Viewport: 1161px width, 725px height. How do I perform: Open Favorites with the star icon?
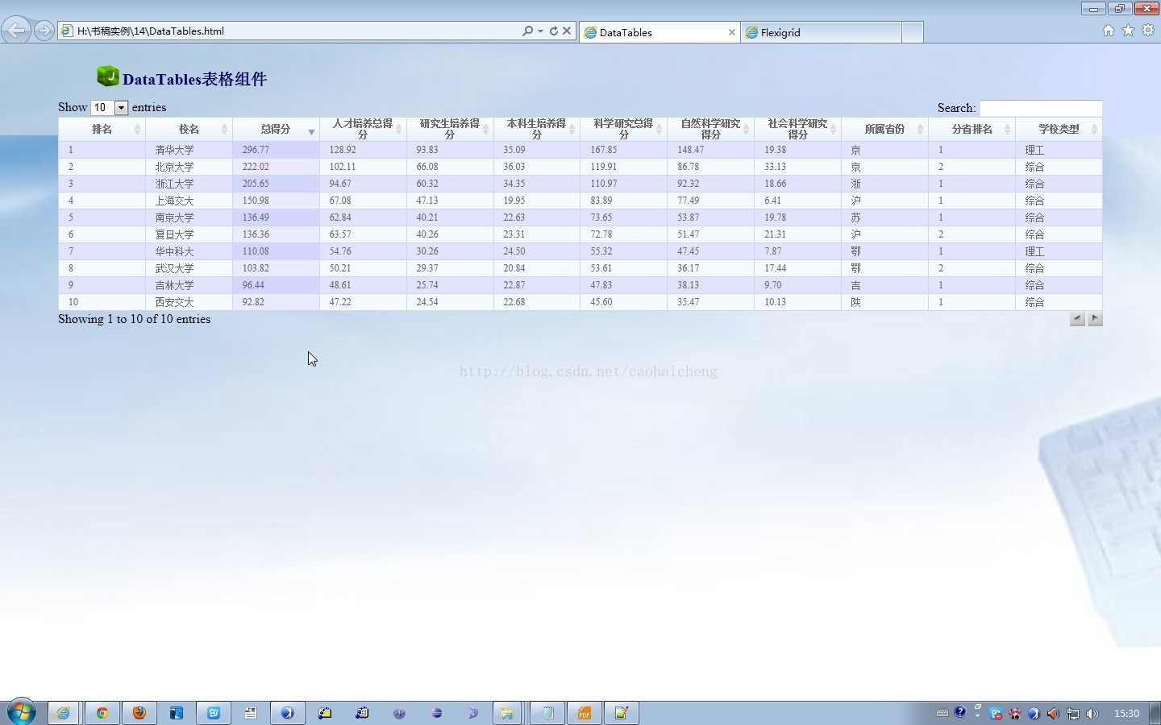pos(1128,31)
